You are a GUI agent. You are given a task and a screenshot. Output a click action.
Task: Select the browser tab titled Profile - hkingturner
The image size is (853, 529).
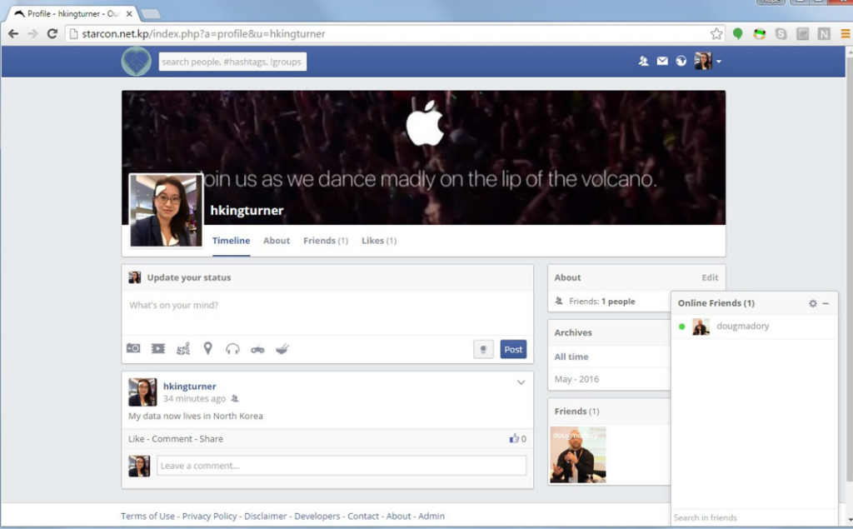(73, 13)
